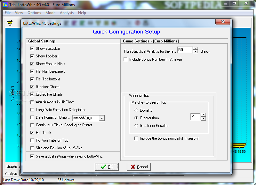The image size is (256, 185).
Task: Open the Mode menu
Action: coord(51,13)
